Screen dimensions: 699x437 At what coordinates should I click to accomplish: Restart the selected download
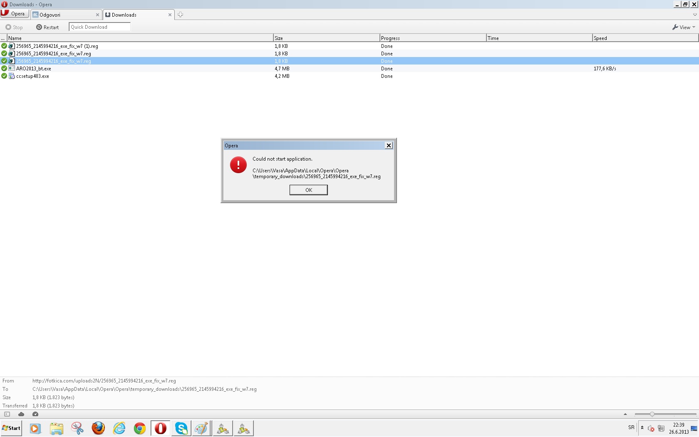tap(47, 27)
